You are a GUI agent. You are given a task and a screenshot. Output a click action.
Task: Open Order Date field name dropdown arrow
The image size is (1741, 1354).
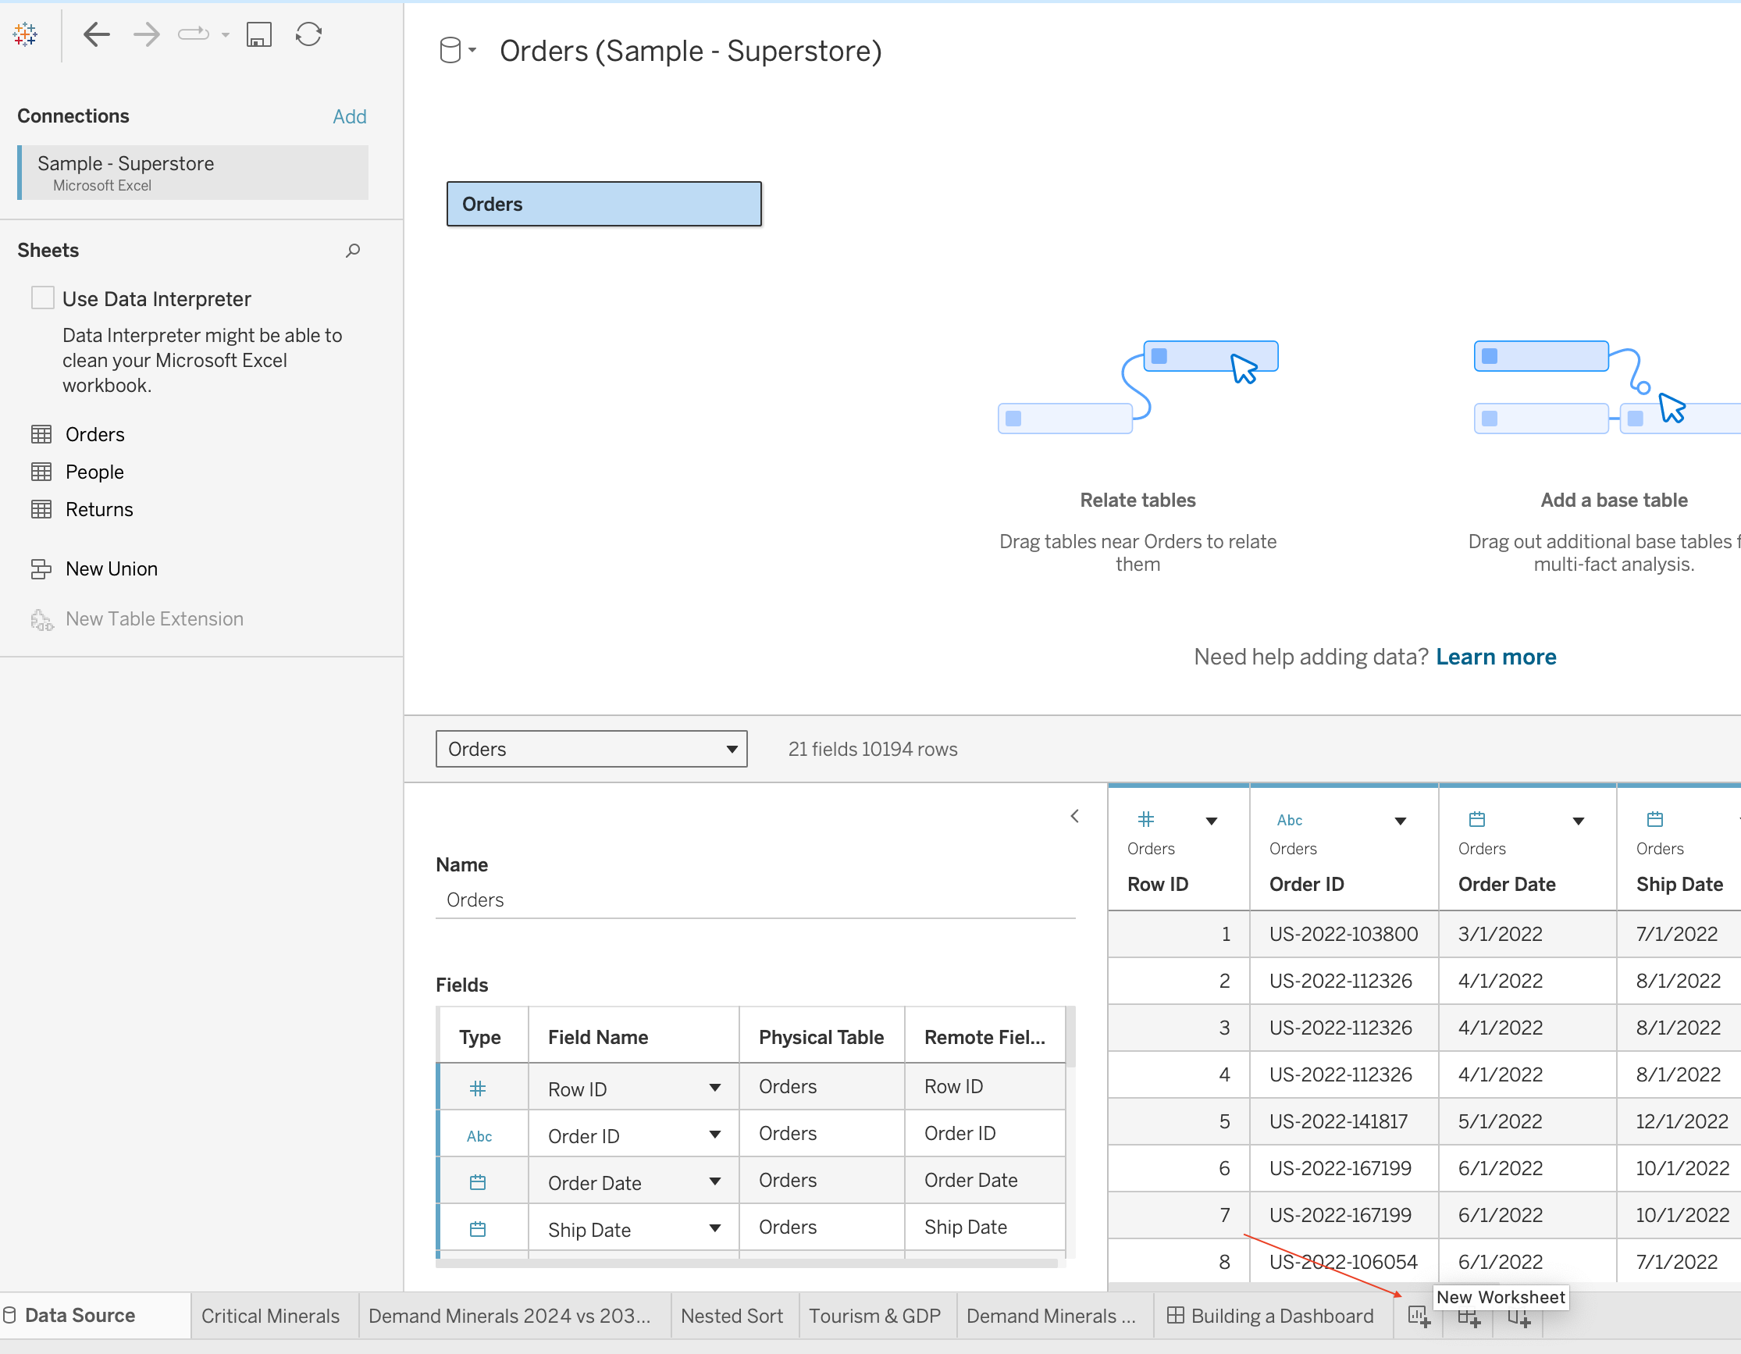point(715,1181)
